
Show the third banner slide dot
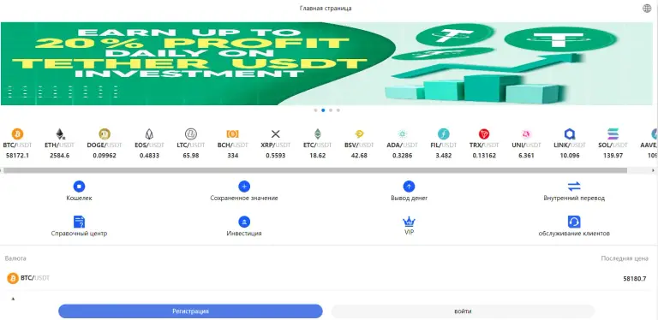coord(331,110)
